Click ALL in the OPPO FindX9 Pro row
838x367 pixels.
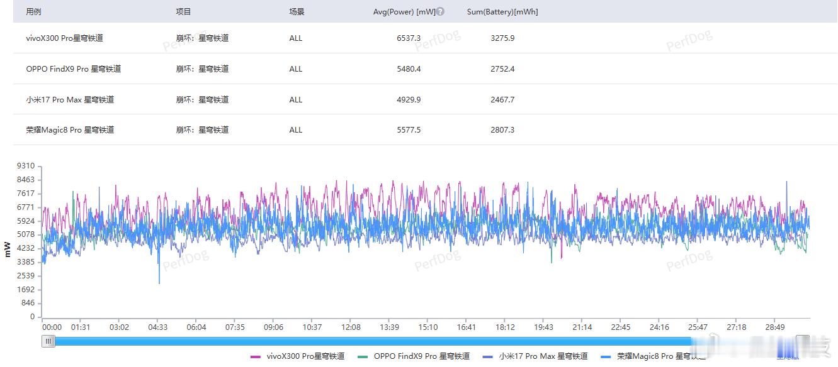tap(296, 69)
